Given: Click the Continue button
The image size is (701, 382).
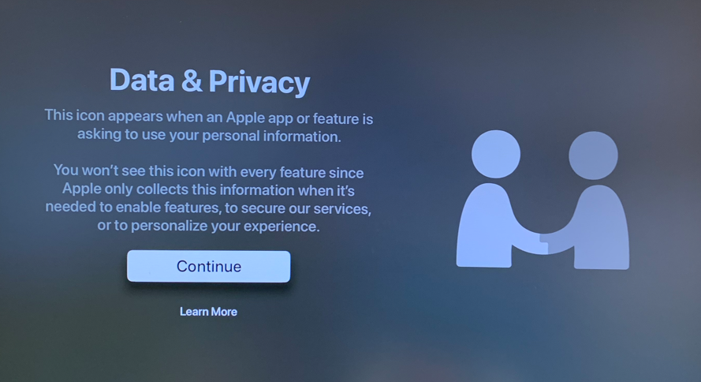Looking at the screenshot, I should 208,266.
